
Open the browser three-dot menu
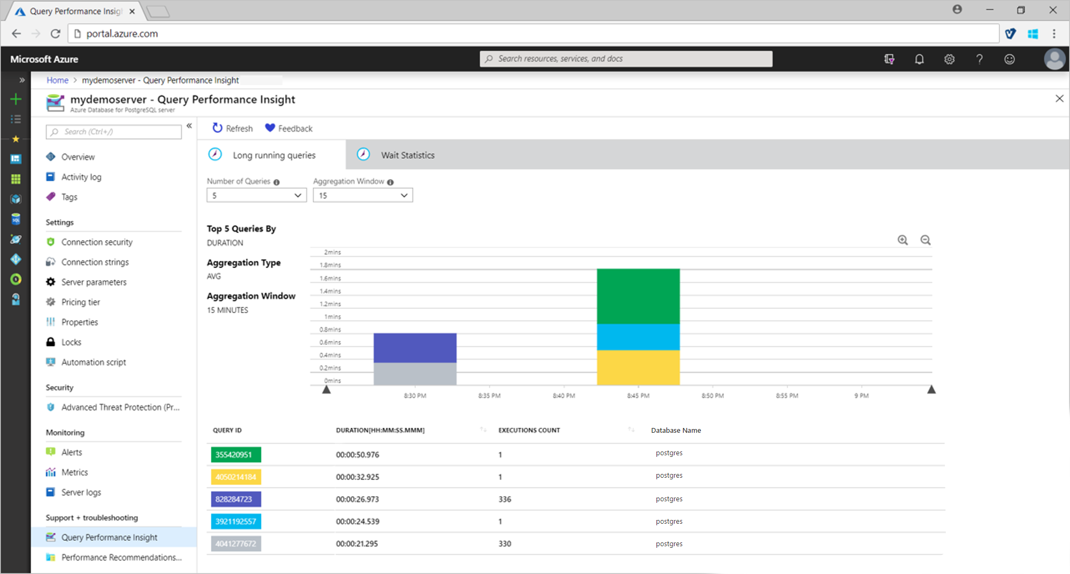(x=1054, y=34)
